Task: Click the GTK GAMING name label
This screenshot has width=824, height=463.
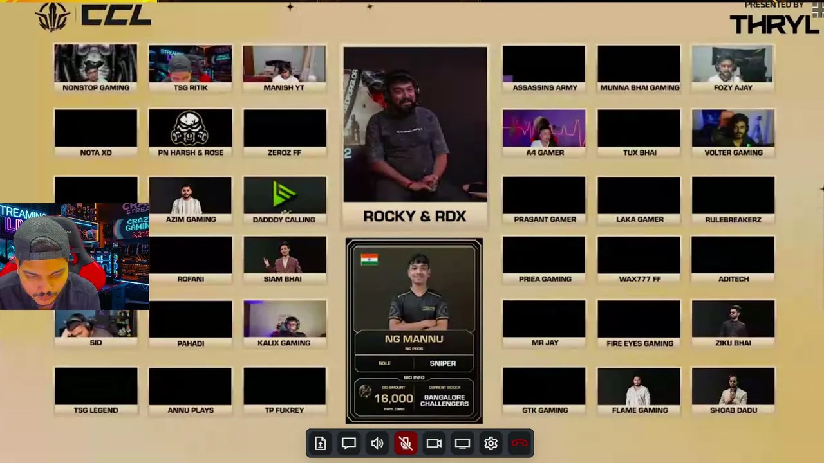Action: click(x=545, y=410)
